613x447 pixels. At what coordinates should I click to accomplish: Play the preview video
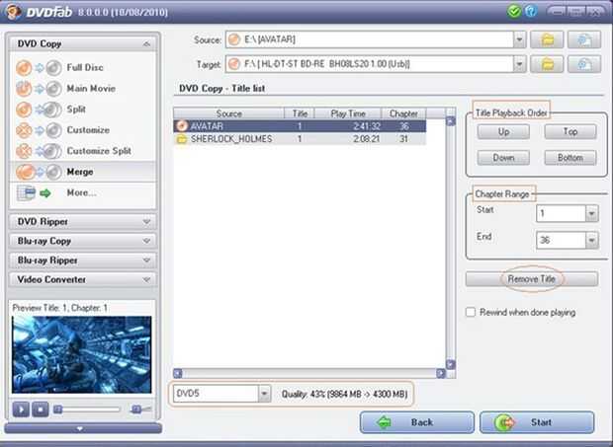[x=21, y=410]
